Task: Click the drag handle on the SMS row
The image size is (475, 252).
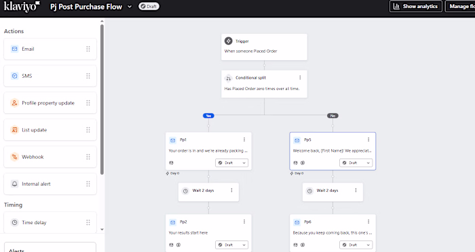Action: click(88, 76)
